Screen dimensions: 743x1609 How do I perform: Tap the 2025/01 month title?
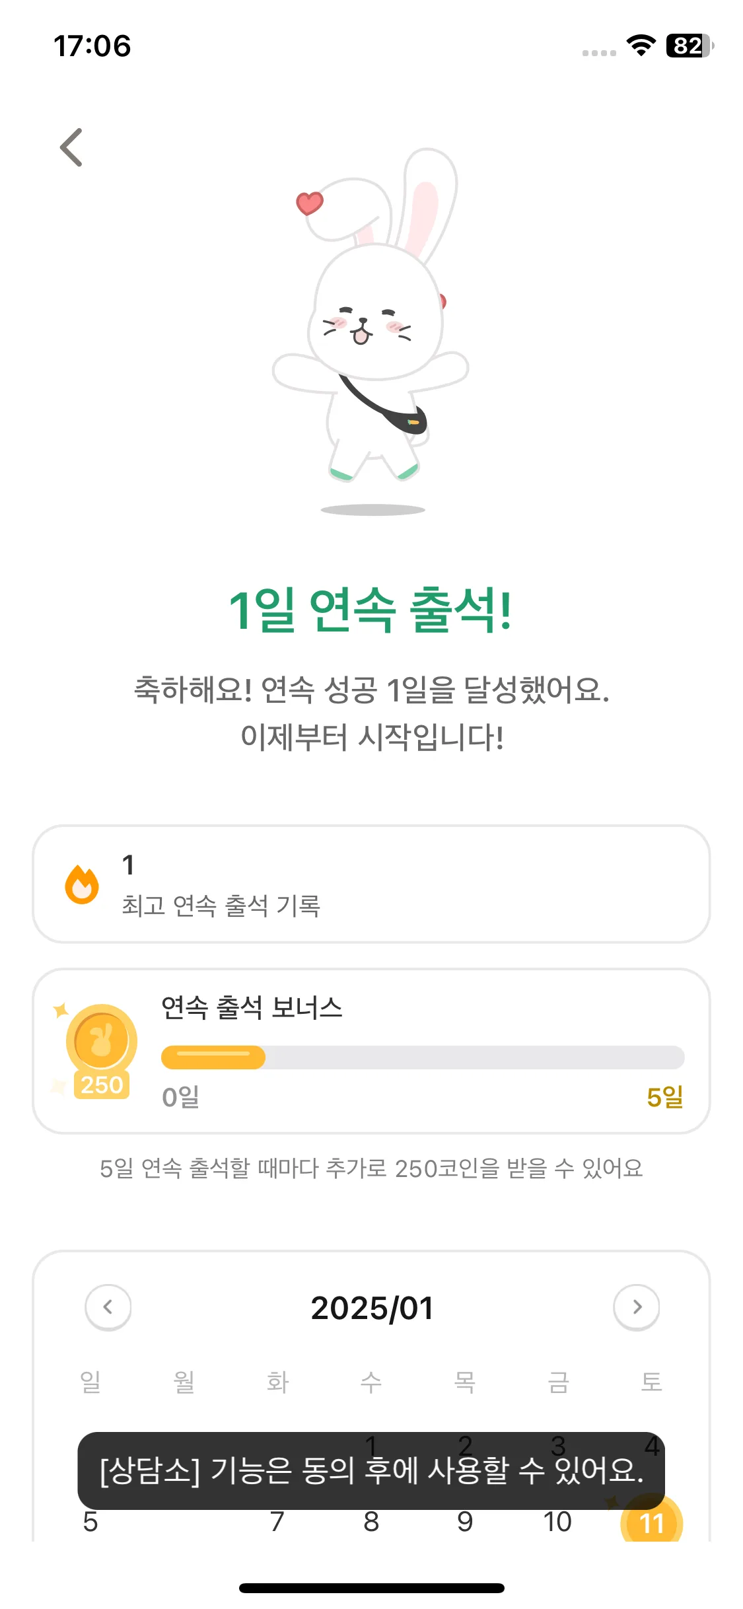coord(372,1308)
